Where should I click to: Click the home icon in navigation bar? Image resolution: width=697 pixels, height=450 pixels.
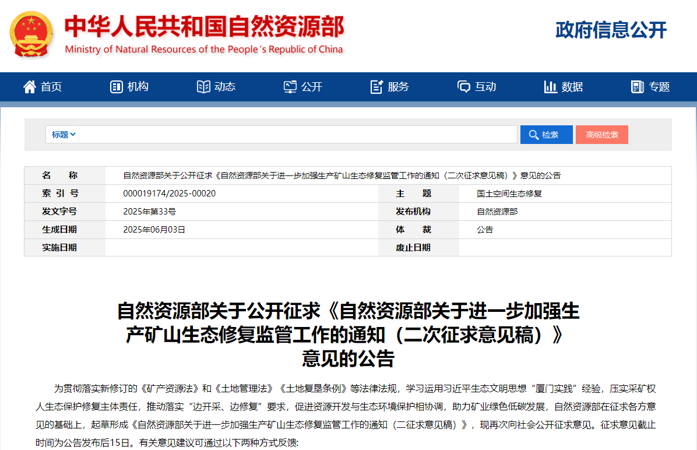[x=29, y=87]
